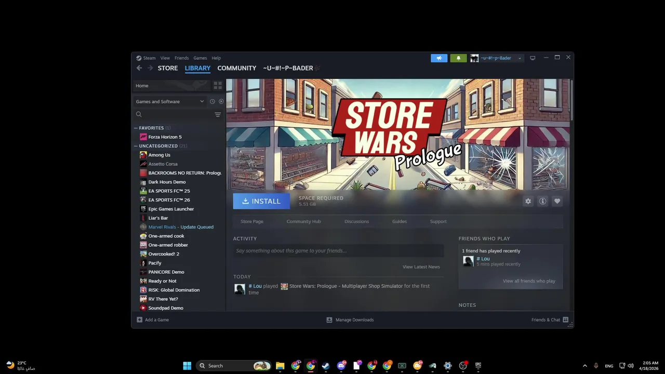This screenshot has height=374, width=665.
Task: Open Manage Downloads
Action: pyautogui.click(x=350, y=320)
